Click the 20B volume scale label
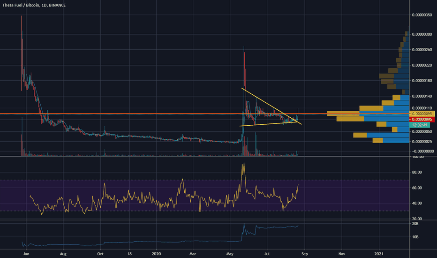This screenshot has height=258, width=437. point(415,224)
